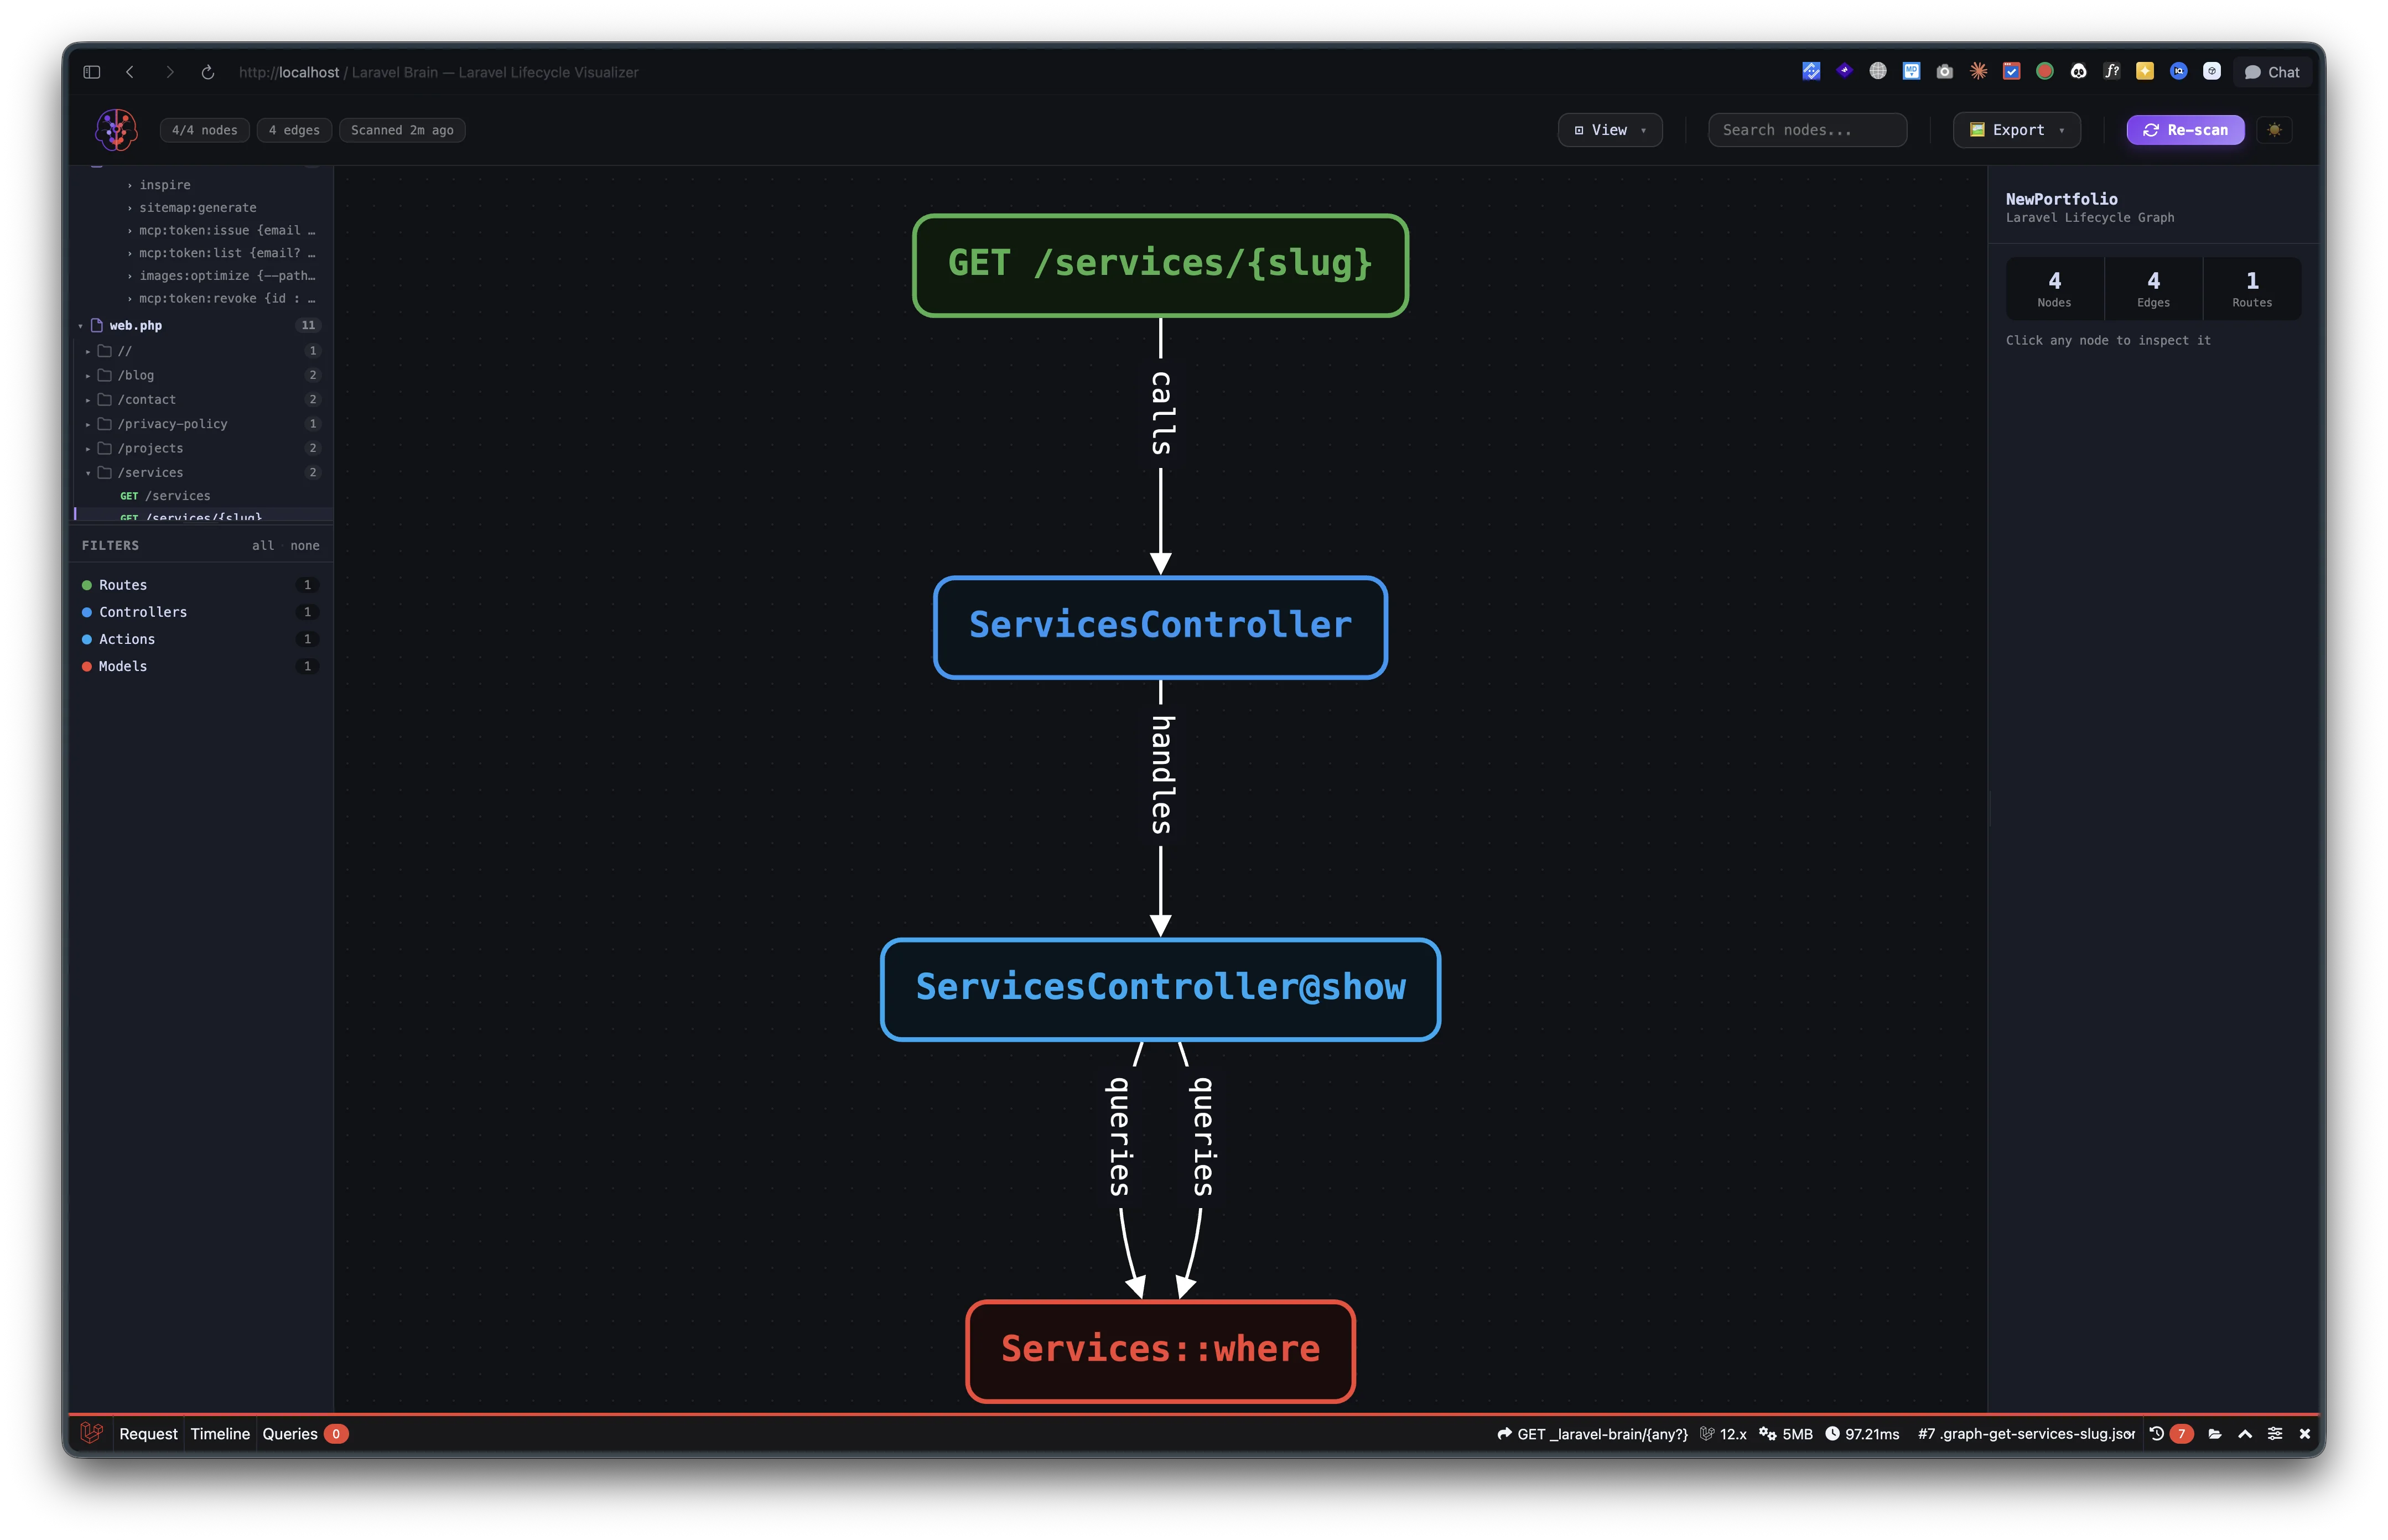Click the GET /services/{slug} graph node
The width and height of the screenshot is (2388, 1540).
(x=1160, y=265)
